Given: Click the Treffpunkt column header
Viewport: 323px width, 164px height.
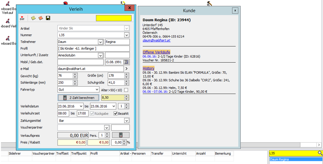Looking at the screenshot, I should [x=80, y=153].
